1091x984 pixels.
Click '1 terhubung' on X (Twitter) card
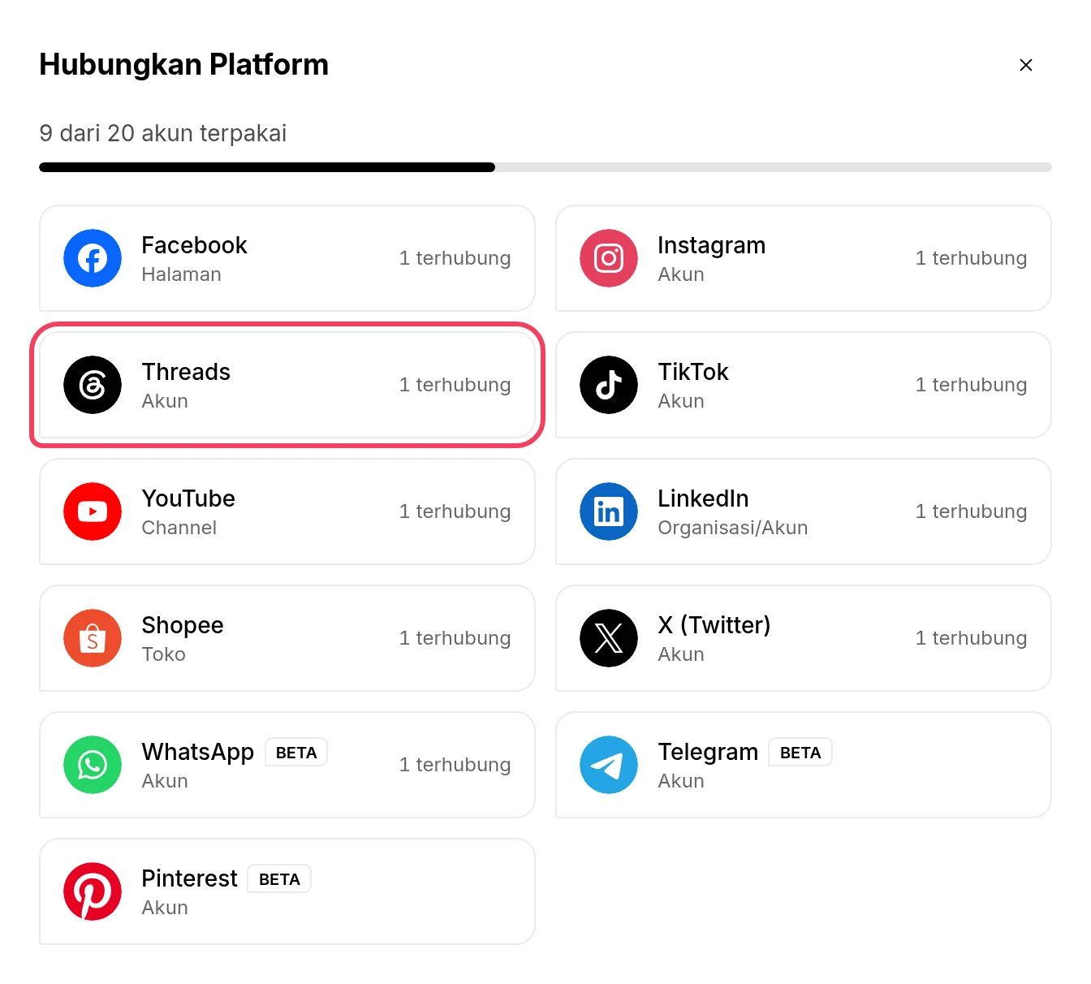[971, 638]
